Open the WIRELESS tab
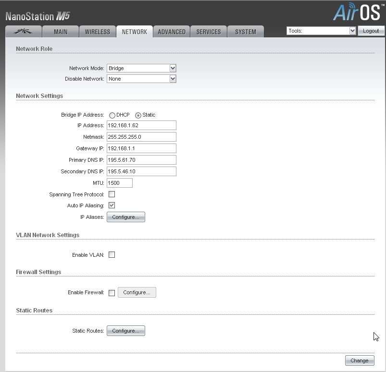This screenshot has height=372, width=386. coord(97,32)
